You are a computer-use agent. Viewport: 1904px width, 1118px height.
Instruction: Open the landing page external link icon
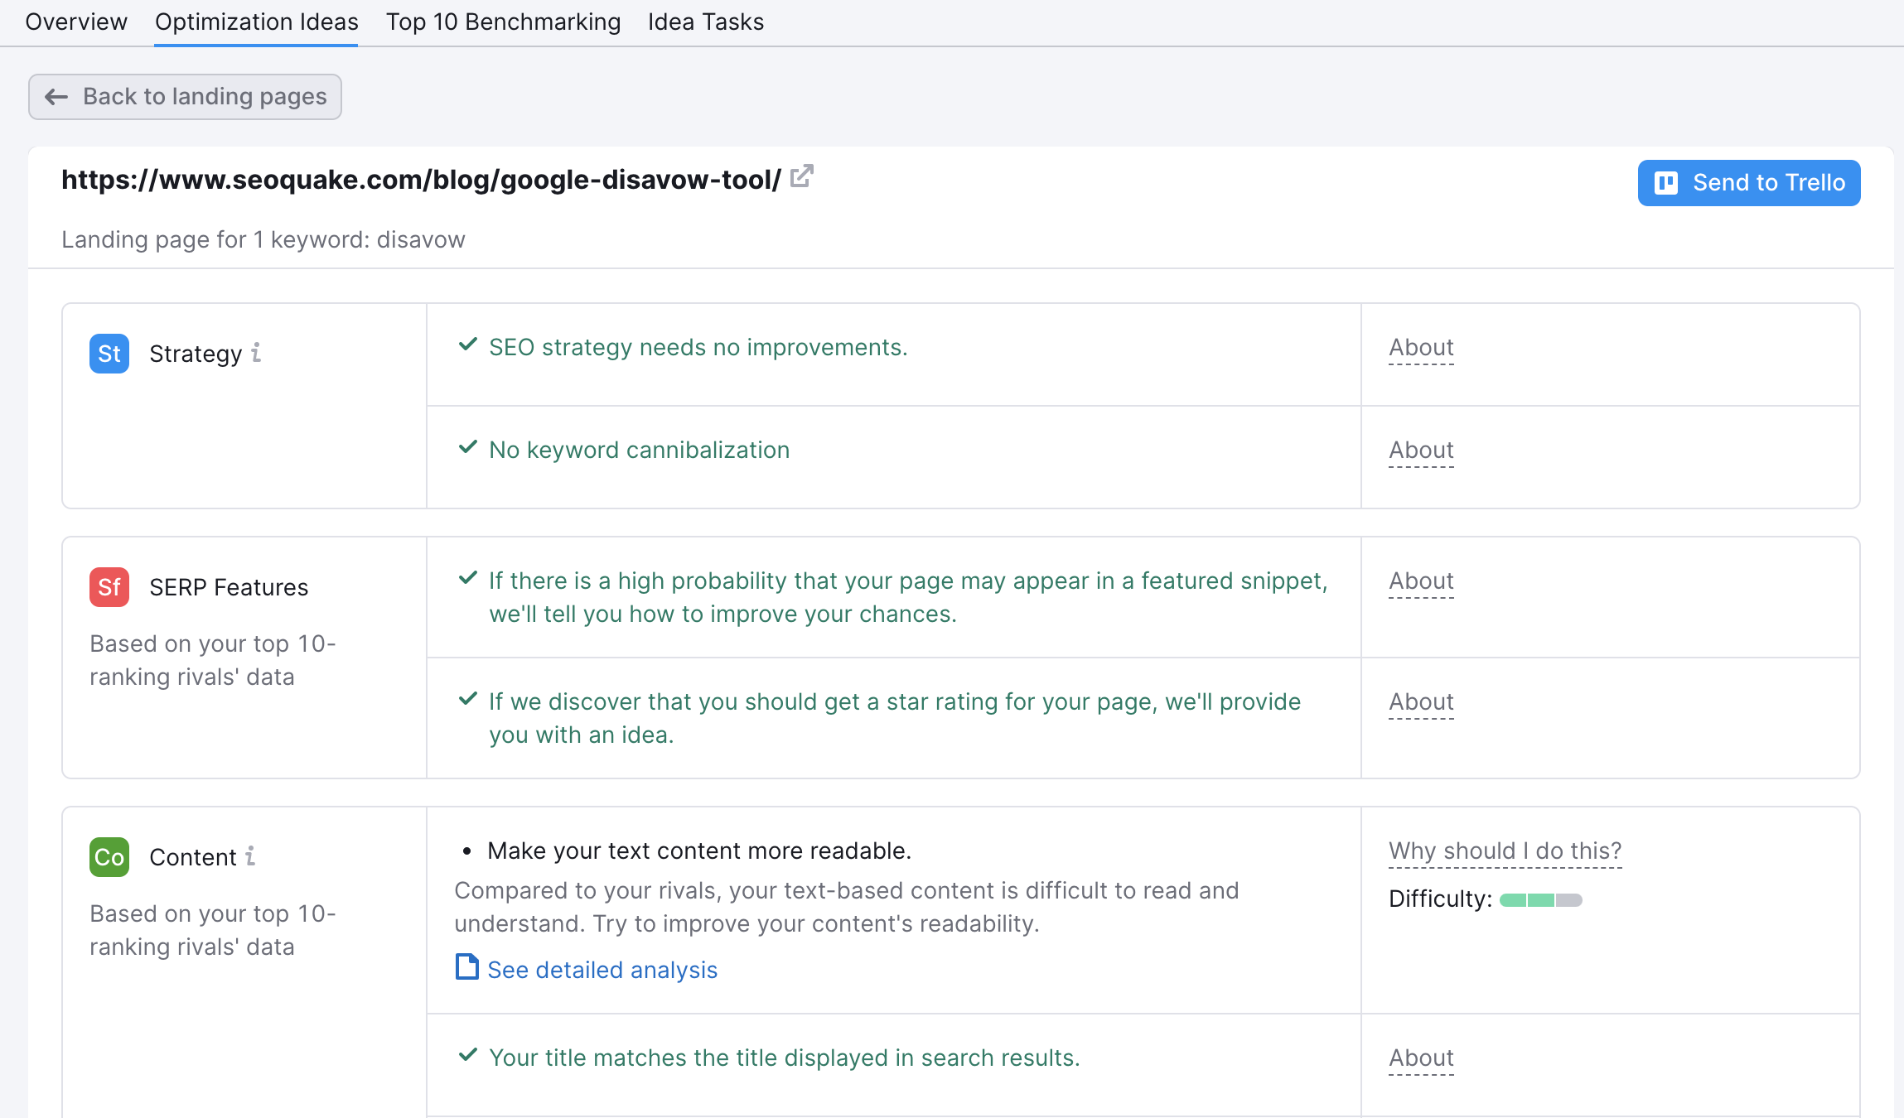(x=801, y=176)
